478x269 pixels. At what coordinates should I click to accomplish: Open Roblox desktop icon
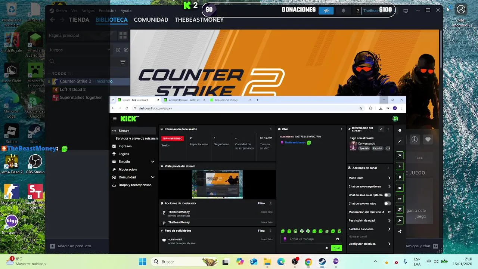12,134
